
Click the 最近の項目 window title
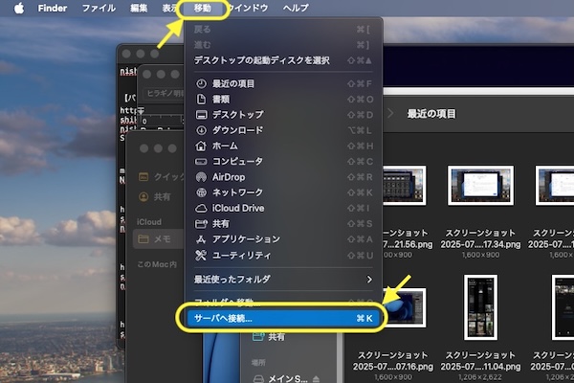(x=431, y=114)
